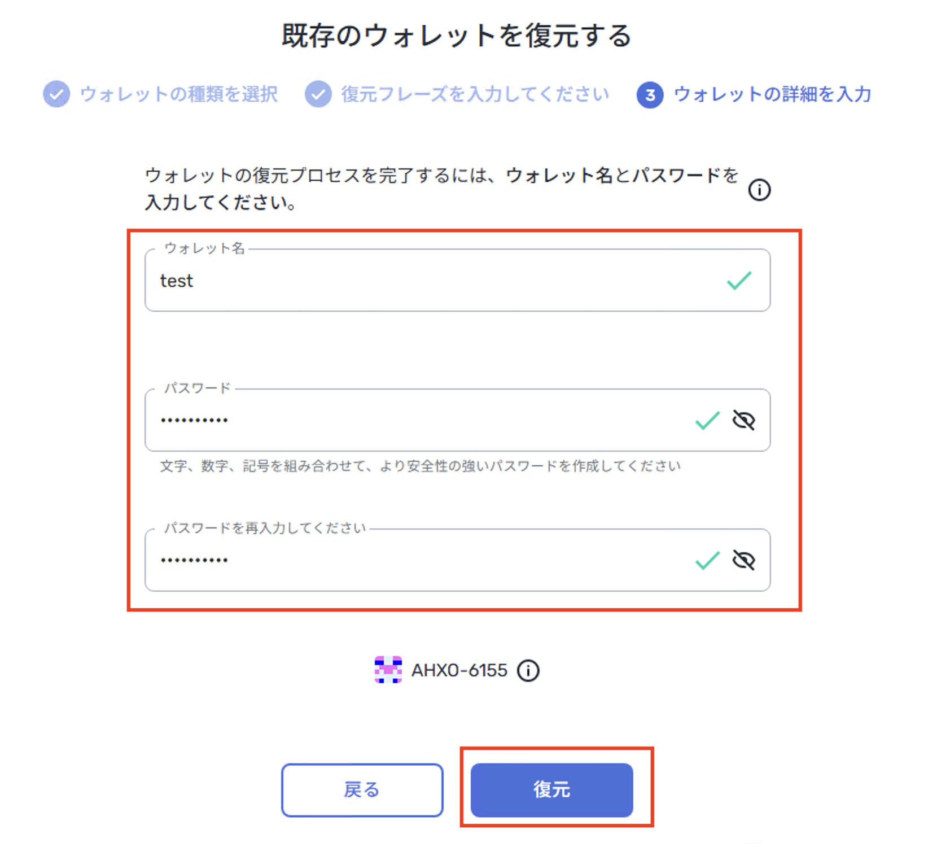Toggle password visibility eye icon
This screenshot has height=847, width=937.
point(744,420)
